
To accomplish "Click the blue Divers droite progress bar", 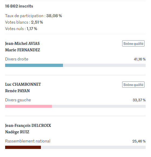I will point(34,65).
